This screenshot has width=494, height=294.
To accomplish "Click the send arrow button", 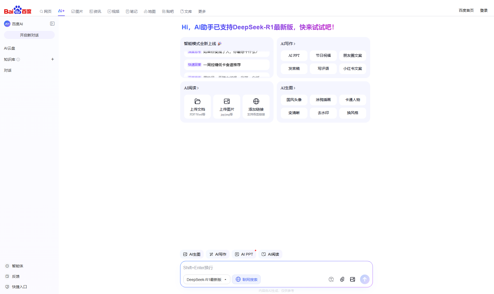I will pos(365,279).
